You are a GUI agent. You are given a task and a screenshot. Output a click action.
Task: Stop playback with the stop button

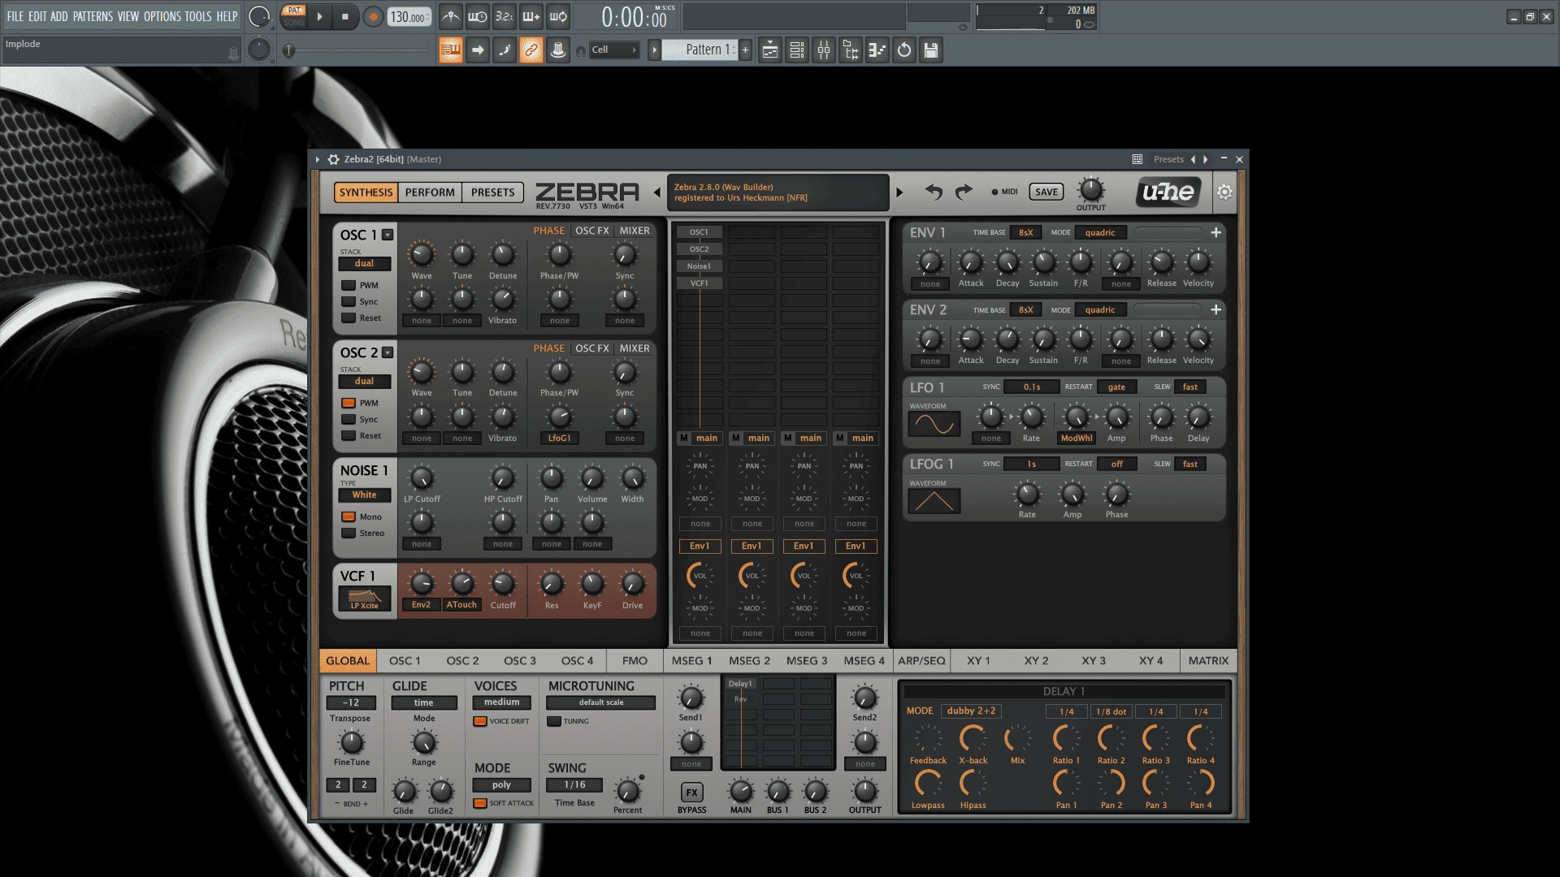tap(344, 16)
